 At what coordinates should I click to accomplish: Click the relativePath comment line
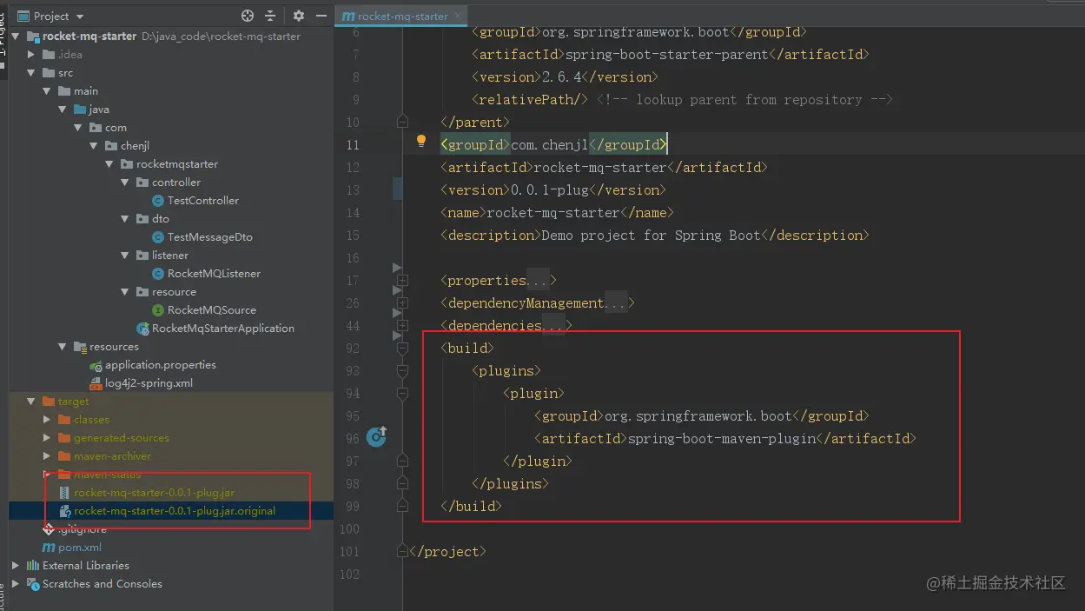coord(682,99)
